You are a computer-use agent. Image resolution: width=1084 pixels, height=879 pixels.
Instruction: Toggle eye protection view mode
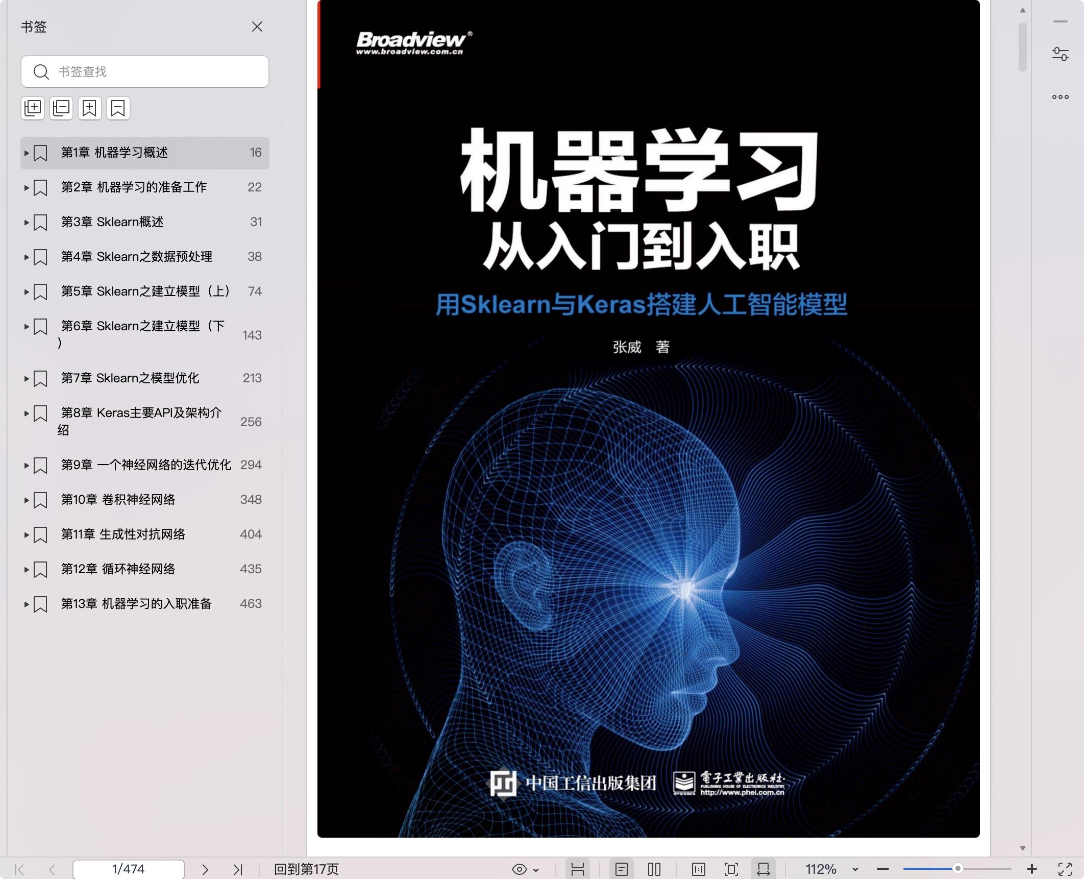coord(520,869)
